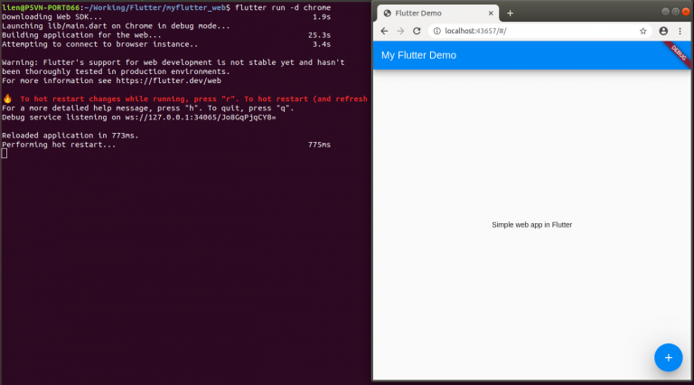Minimize the Chrome window
Image resolution: width=694 pixels, height=385 pixels.
point(665,12)
